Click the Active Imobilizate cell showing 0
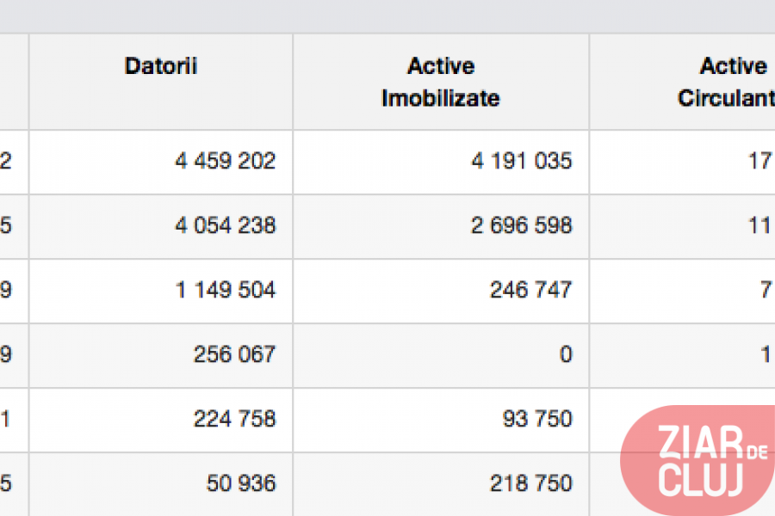The image size is (775, 516). [565, 354]
